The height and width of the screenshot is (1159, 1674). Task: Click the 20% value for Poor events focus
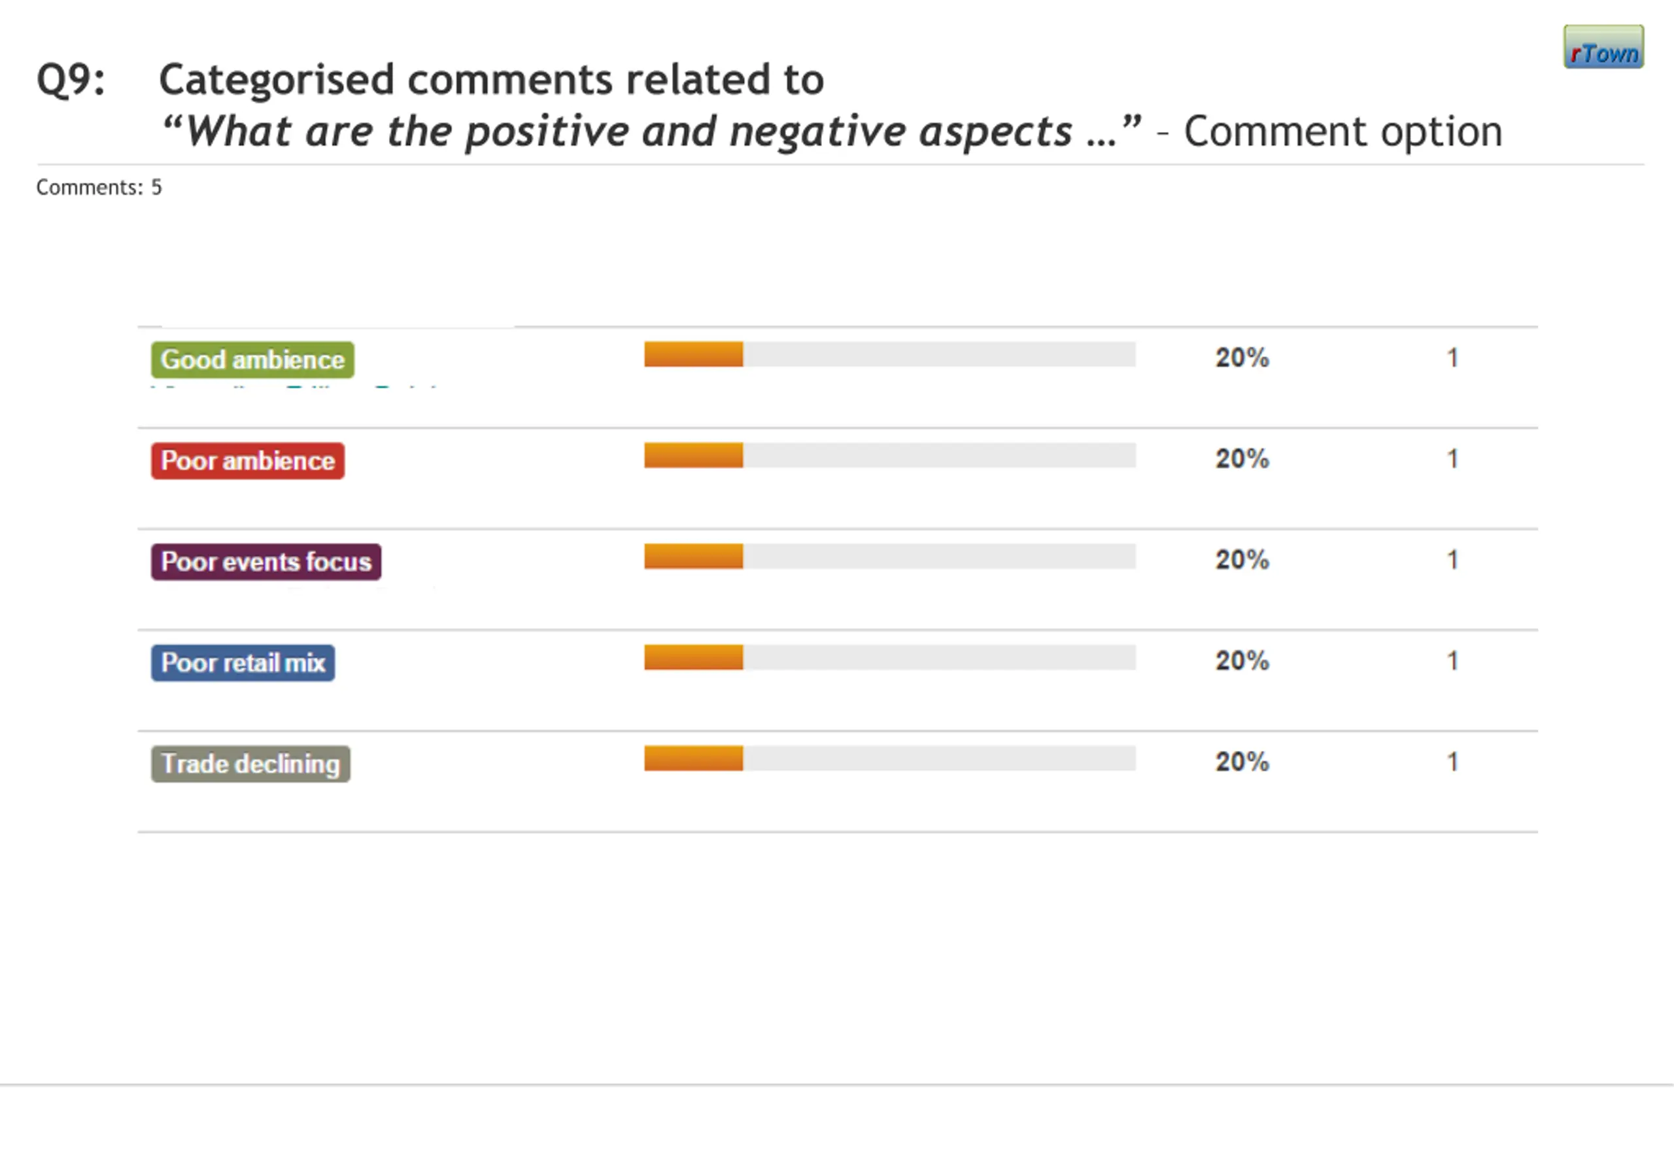[x=1242, y=560]
